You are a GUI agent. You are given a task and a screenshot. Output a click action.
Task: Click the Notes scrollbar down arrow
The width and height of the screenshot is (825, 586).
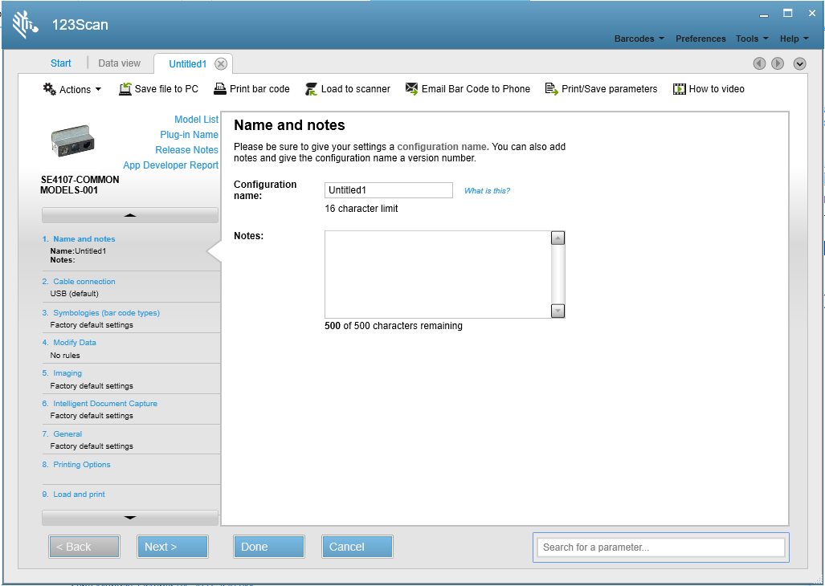pyautogui.click(x=557, y=311)
